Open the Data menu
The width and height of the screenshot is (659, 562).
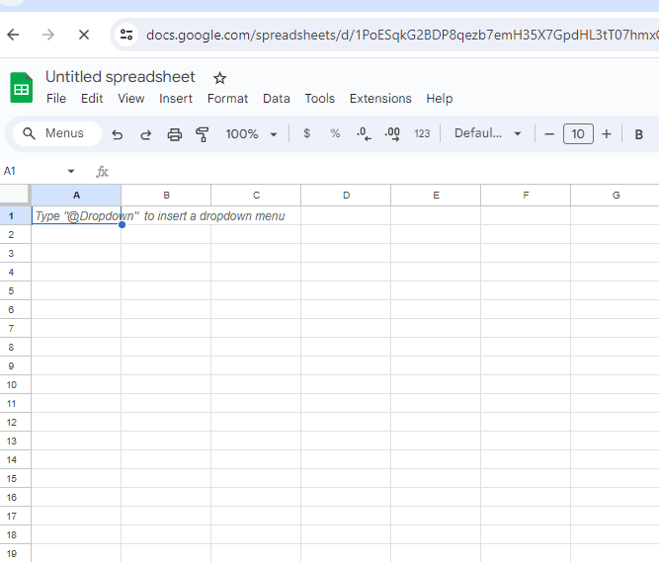pyautogui.click(x=276, y=99)
